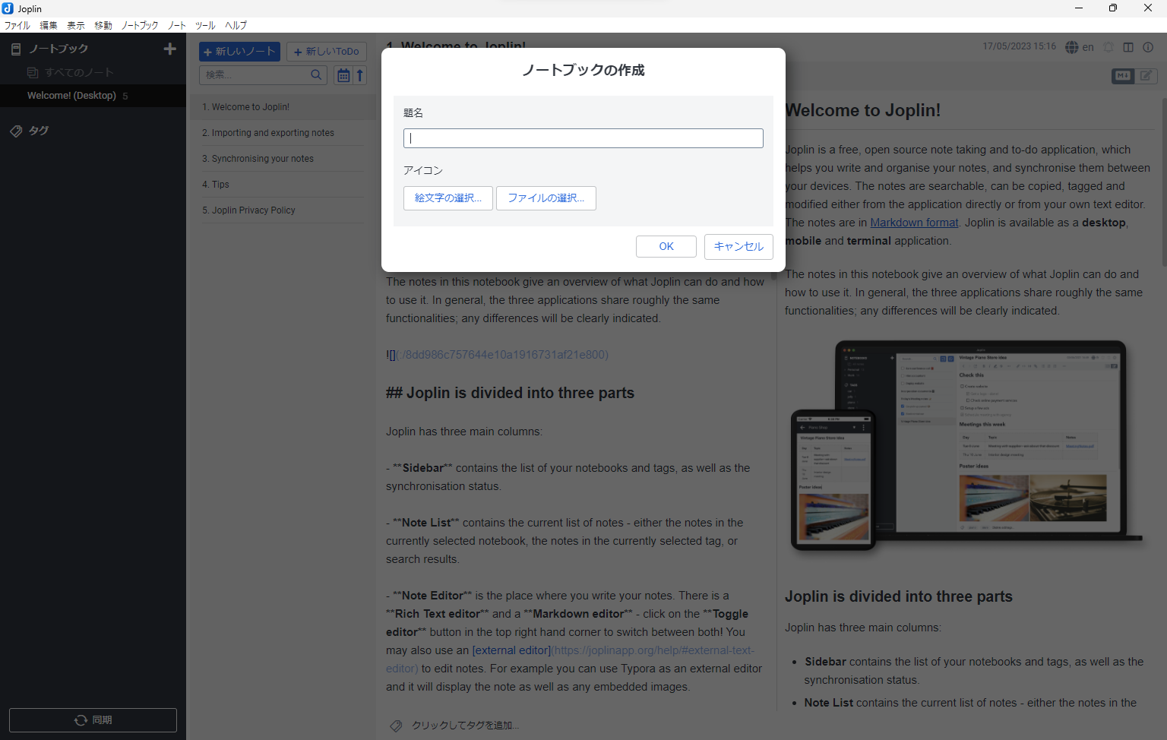Switch to the Markdown editor toggle
This screenshot has height=740, width=1167.
[1122, 75]
